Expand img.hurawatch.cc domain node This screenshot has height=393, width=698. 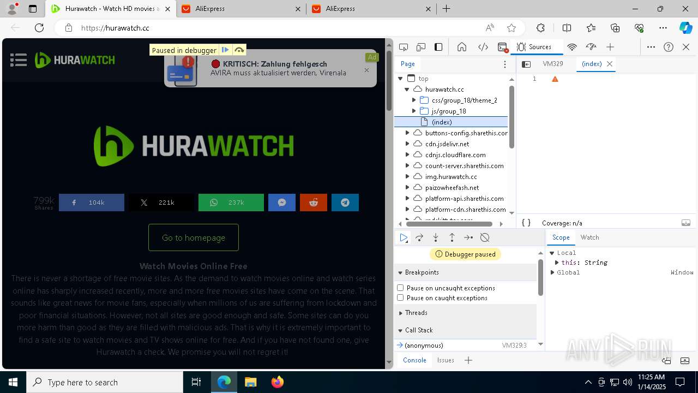pyautogui.click(x=407, y=177)
